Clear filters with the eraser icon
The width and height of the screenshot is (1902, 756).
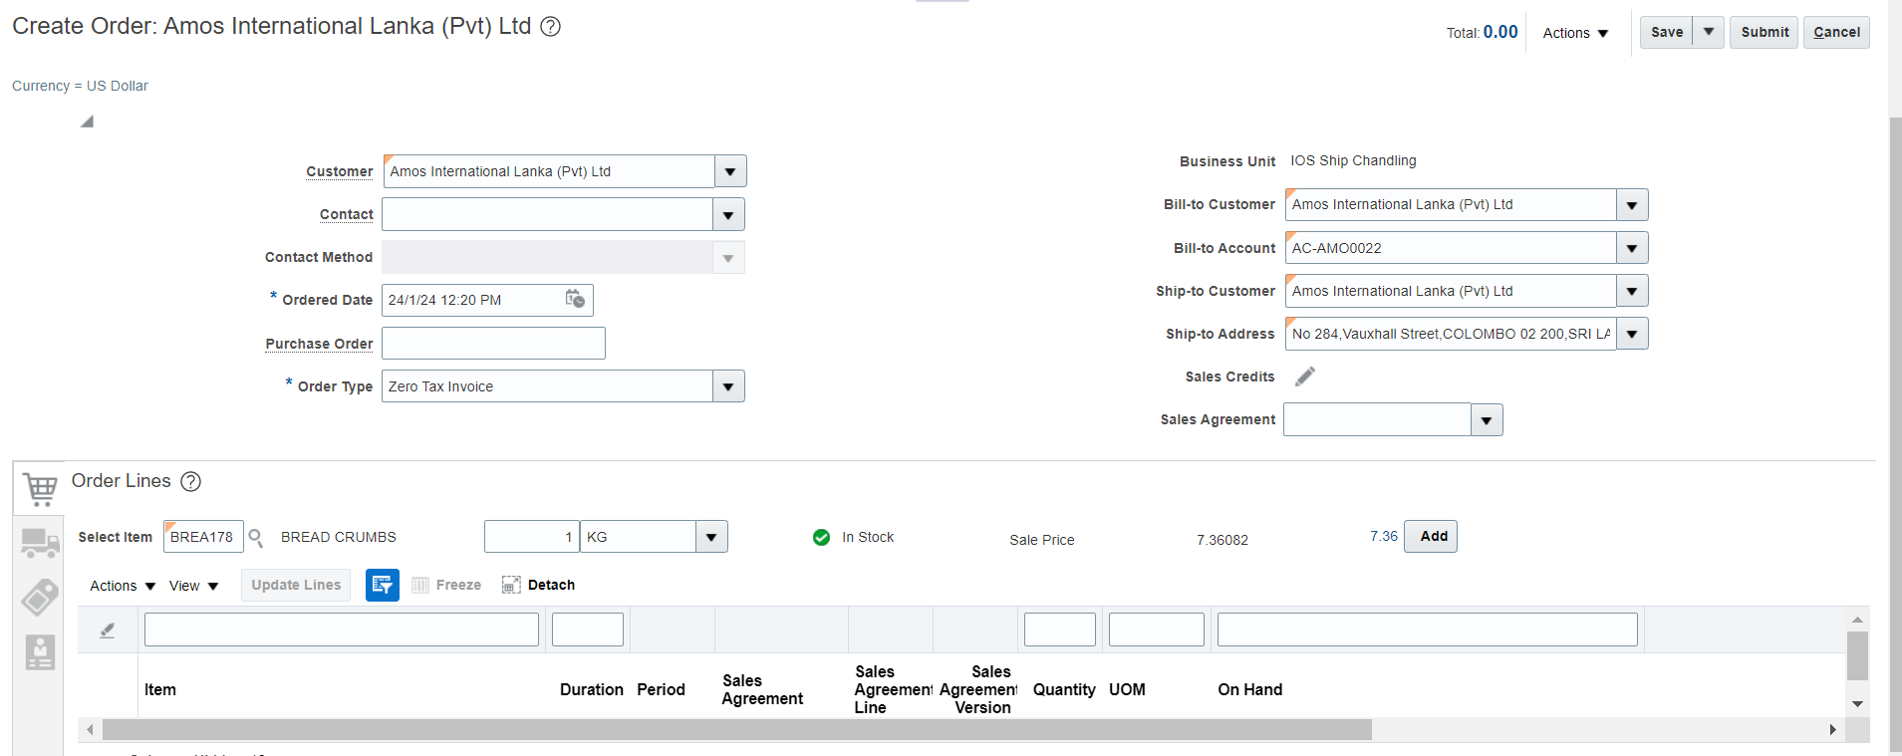click(x=108, y=630)
